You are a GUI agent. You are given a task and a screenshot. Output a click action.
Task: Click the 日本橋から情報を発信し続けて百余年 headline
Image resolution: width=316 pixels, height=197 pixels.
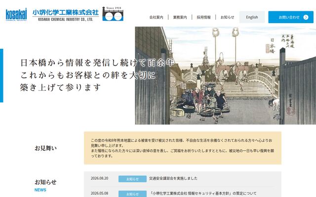tap(98, 63)
